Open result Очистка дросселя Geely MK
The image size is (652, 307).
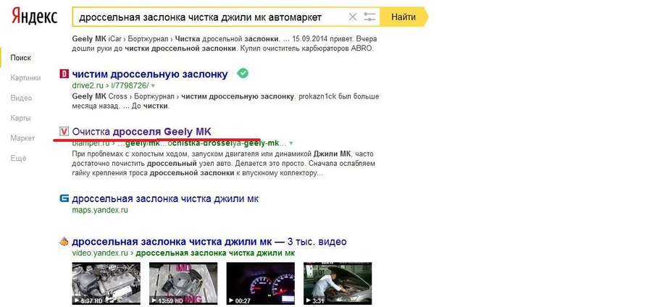pyautogui.click(x=142, y=132)
